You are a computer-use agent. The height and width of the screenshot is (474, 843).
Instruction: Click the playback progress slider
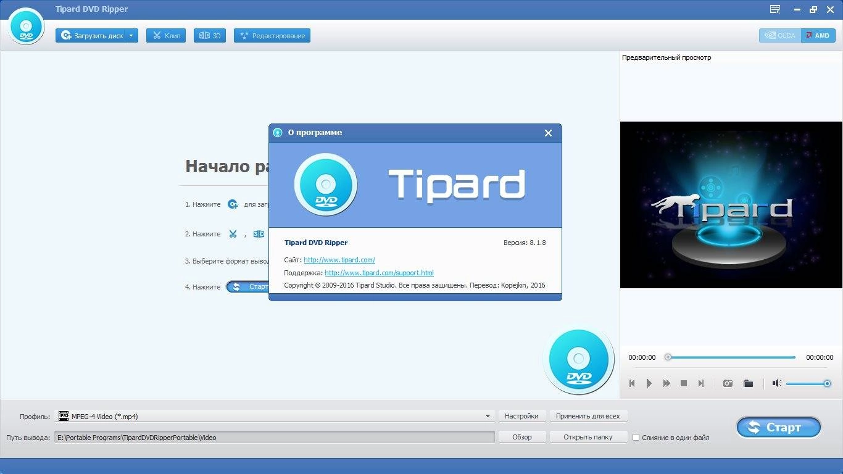(731, 357)
